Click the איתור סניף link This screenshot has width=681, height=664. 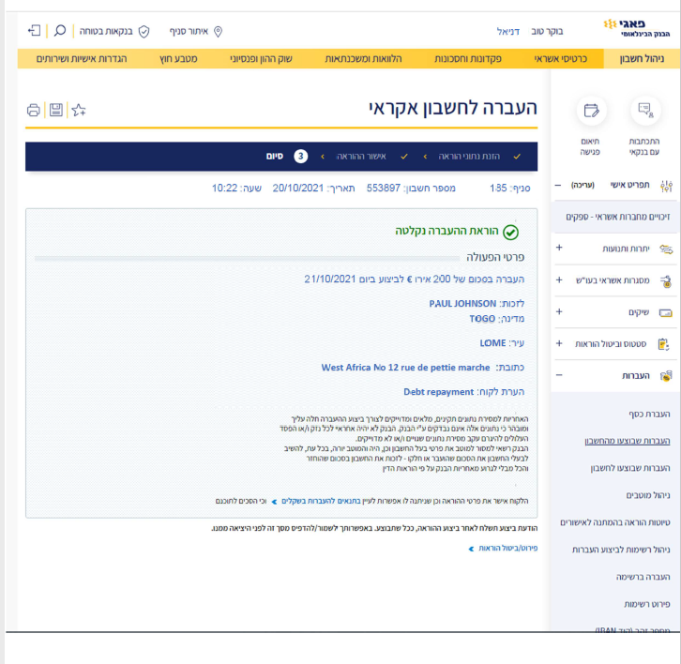click(x=189, y=31)
